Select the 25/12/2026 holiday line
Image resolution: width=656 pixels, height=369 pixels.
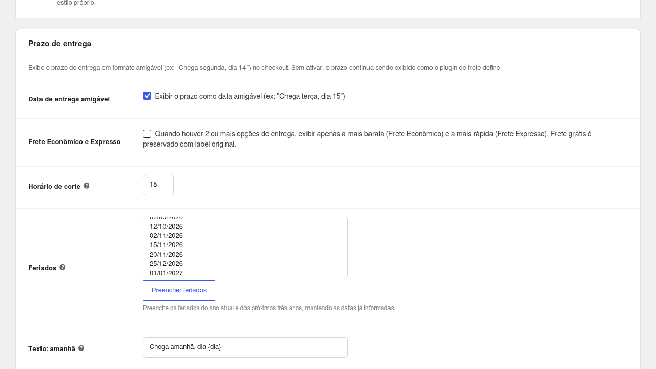click(166, 264)
